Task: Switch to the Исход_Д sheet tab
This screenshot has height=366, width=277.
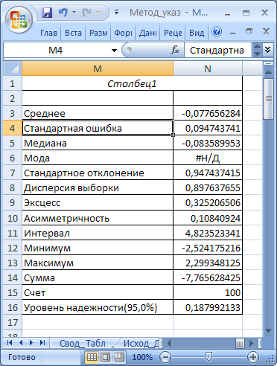Action: (141, 343)
